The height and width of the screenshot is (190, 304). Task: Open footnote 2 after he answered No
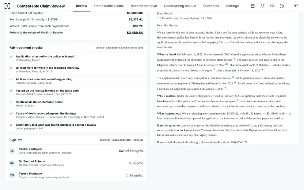point(227,64)
